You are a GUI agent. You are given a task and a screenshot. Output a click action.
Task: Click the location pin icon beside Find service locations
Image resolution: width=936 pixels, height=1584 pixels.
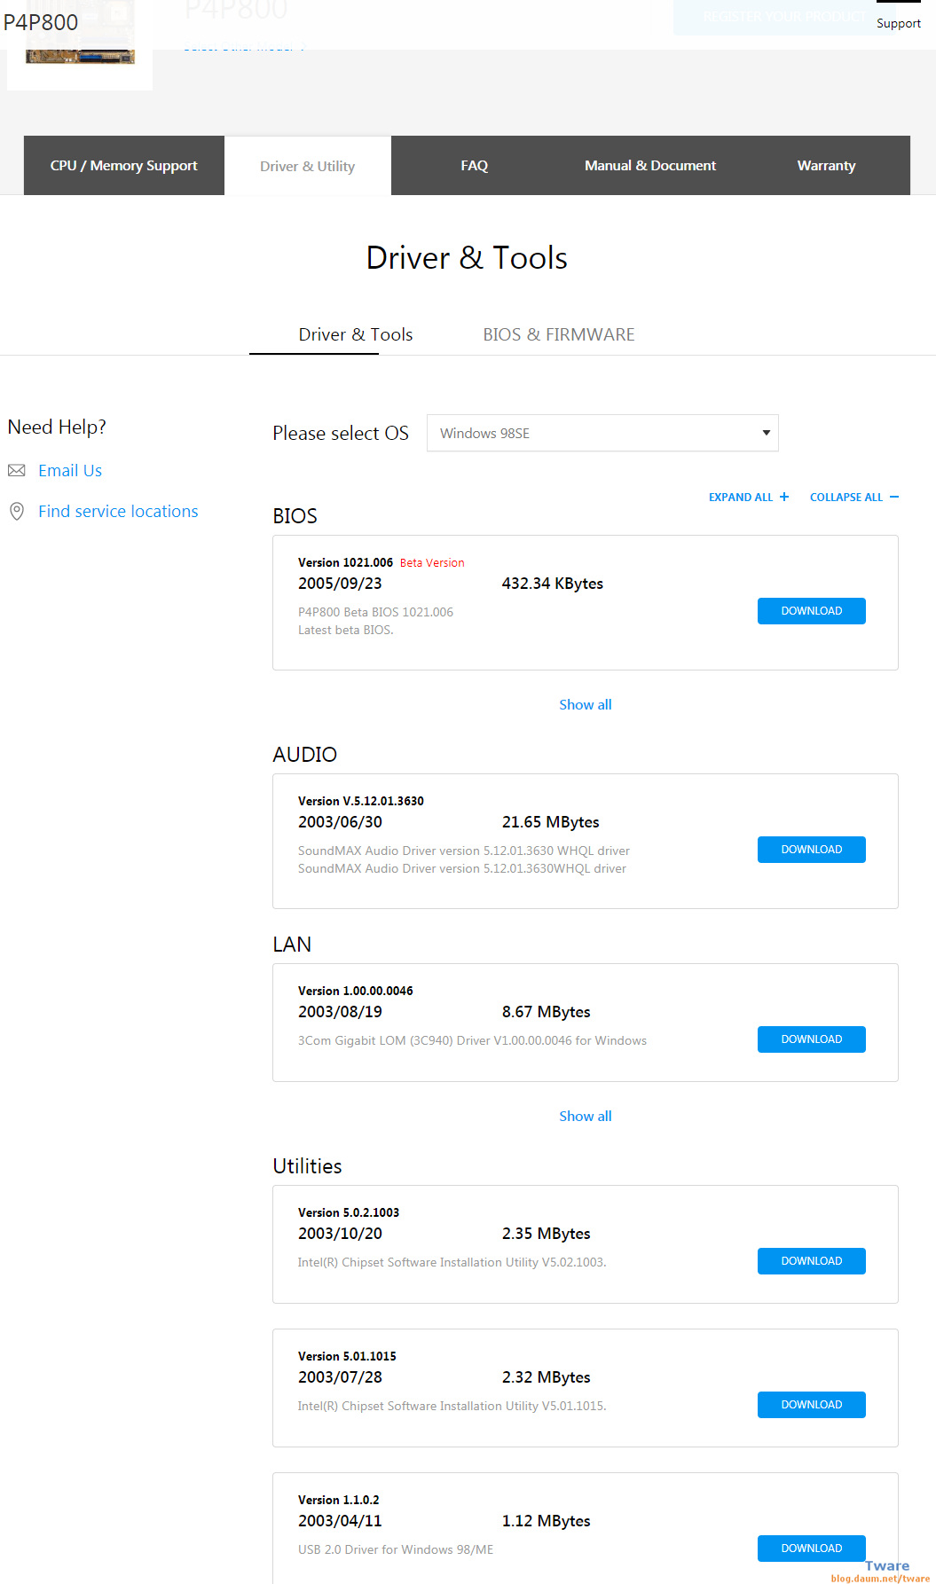pyautogui.click(x=16, y=512)
